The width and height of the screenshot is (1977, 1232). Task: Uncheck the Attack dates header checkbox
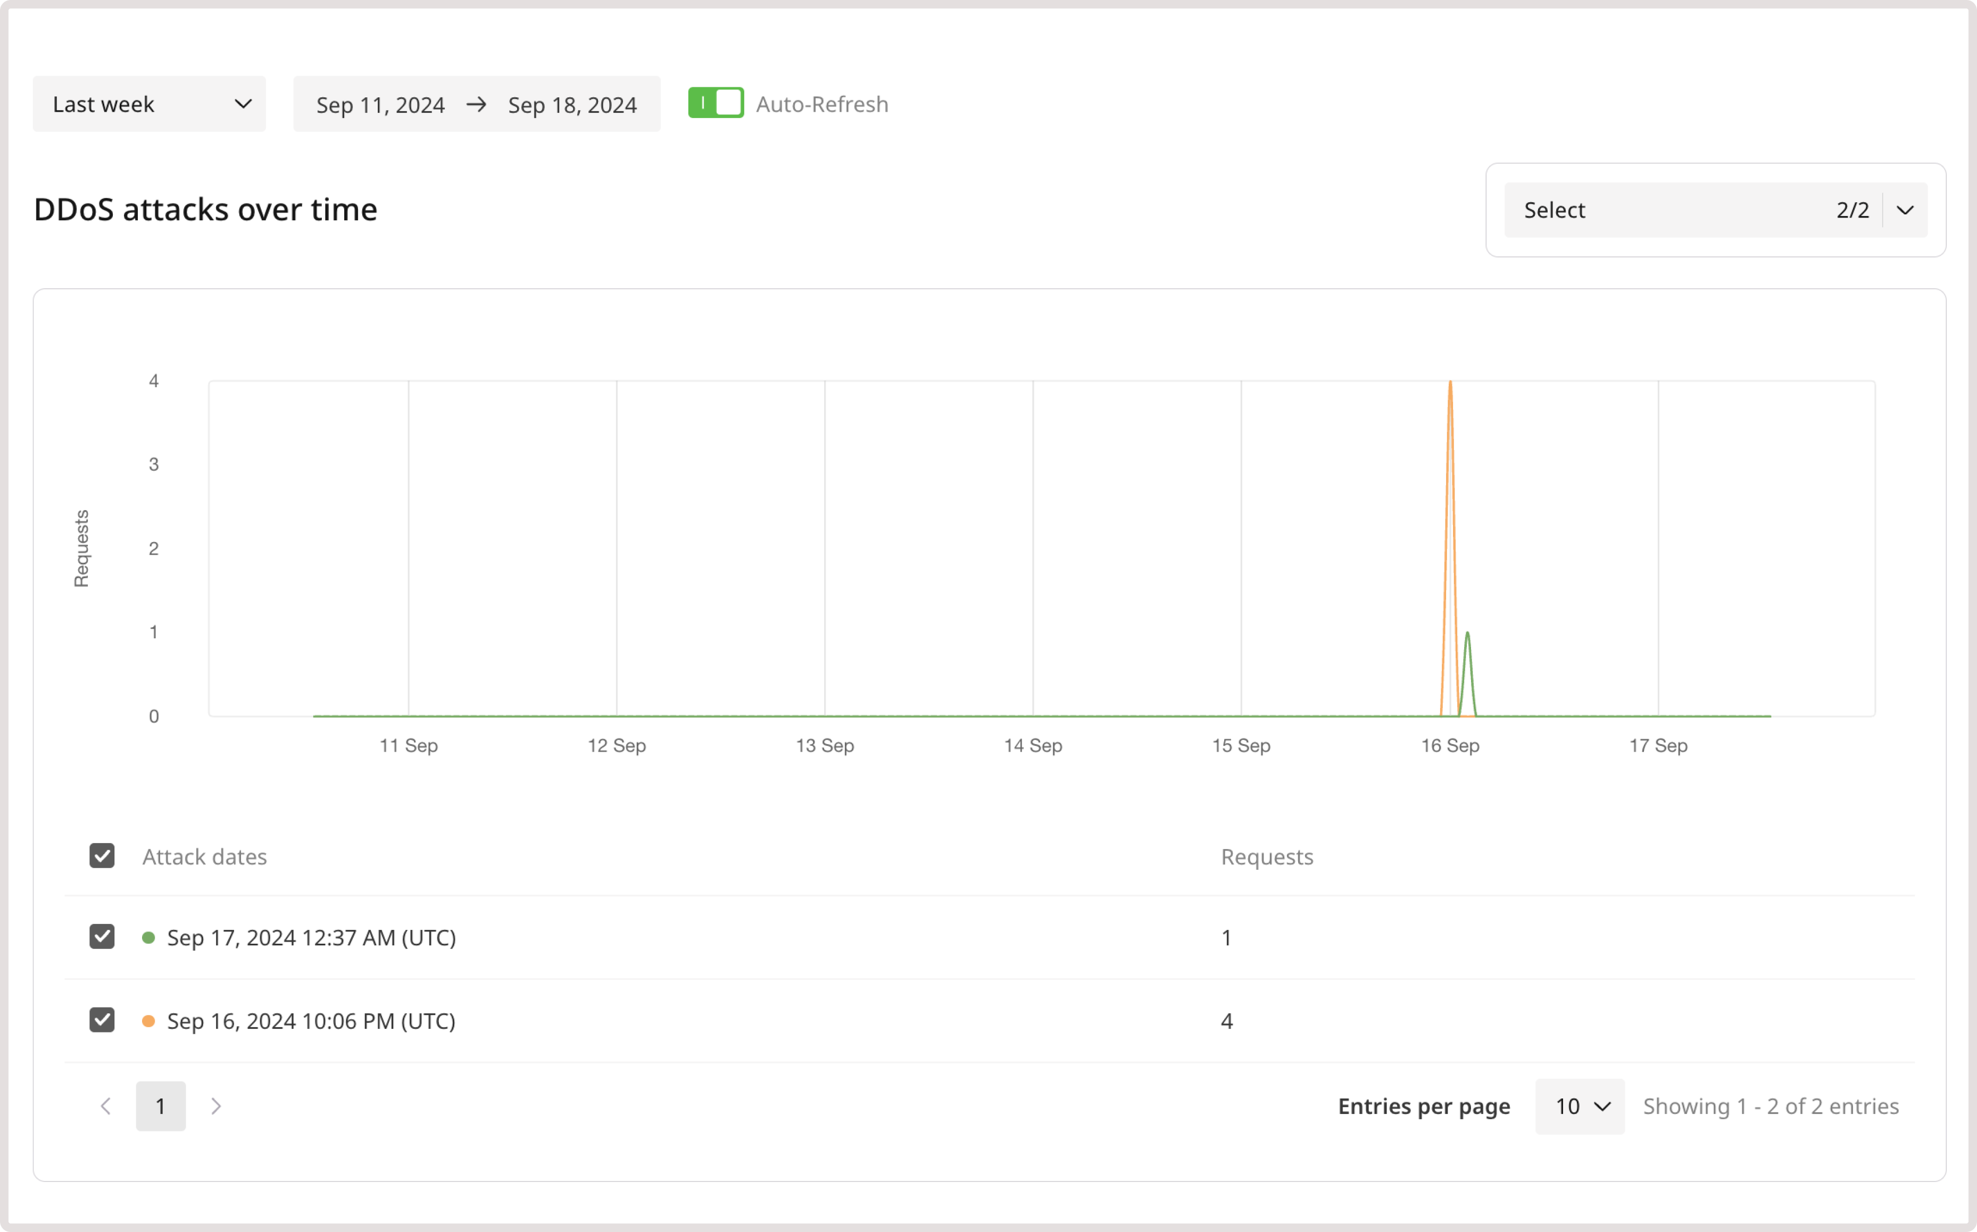coord(102,855)
